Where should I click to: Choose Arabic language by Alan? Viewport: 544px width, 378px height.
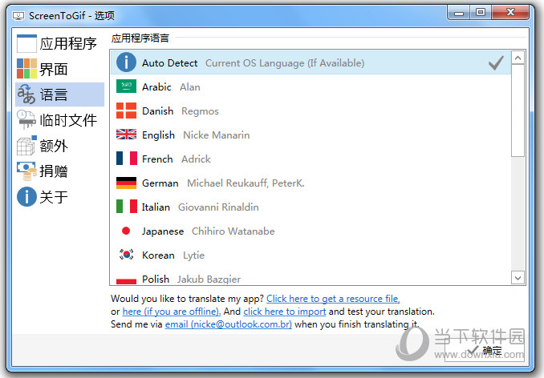[311, 86]
